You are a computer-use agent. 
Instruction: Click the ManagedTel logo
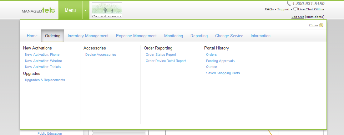click(38, 11)
